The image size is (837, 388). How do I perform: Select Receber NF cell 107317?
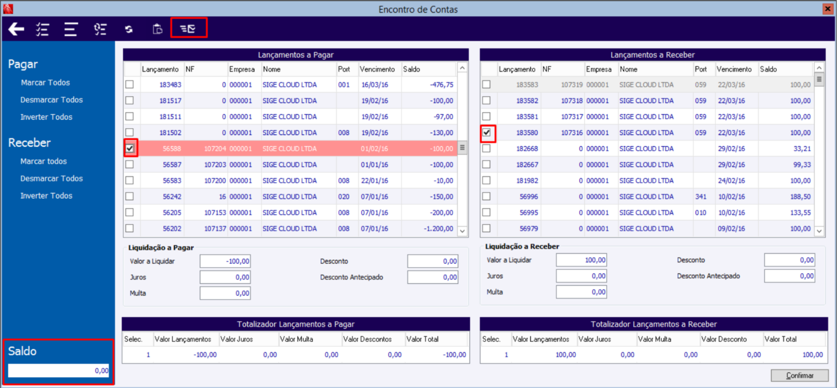click(x=562, y=117)
